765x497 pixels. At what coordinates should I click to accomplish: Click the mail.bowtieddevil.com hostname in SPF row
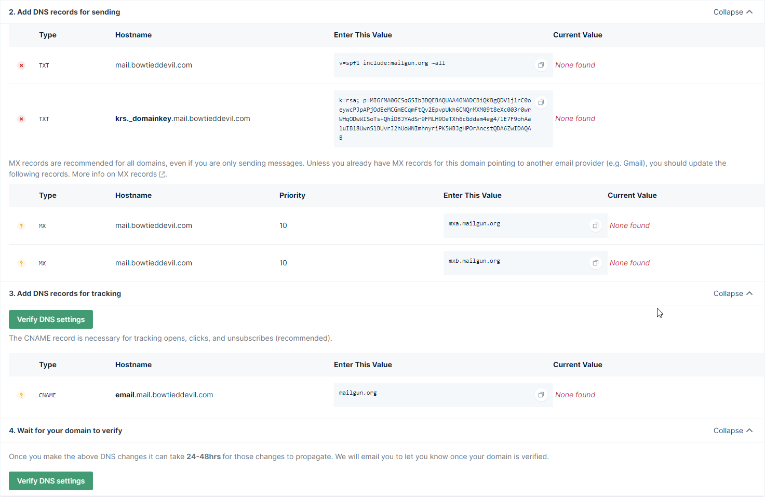coord(154,65)
